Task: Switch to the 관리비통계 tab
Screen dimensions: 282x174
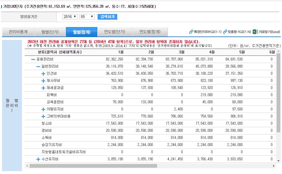Action: 18,32
